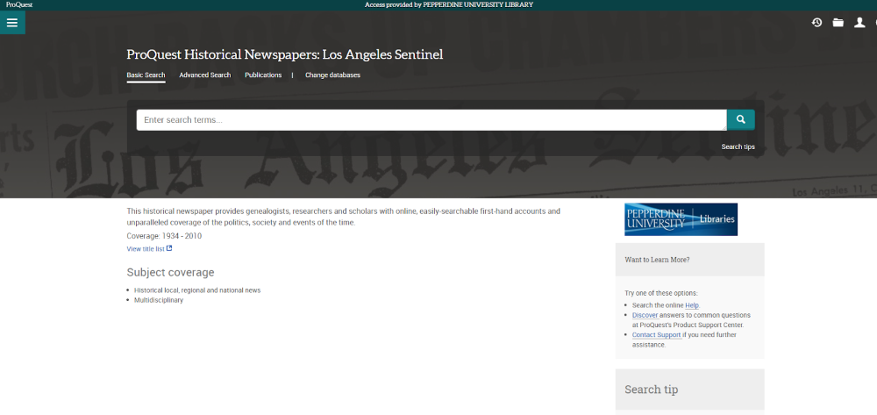Click the Pepperdine University Libraries banner
This screenshot has height=415, width=877.
click(x=681, y=219)
